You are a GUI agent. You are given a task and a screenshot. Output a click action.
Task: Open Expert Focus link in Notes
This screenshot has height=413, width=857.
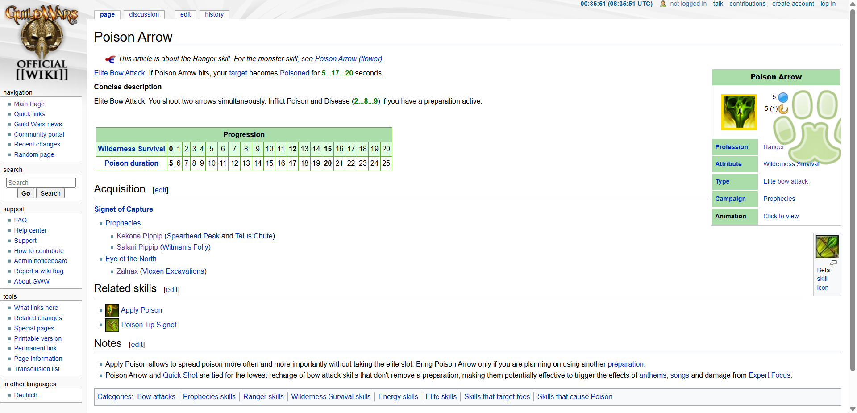click(x=769, y=375)
